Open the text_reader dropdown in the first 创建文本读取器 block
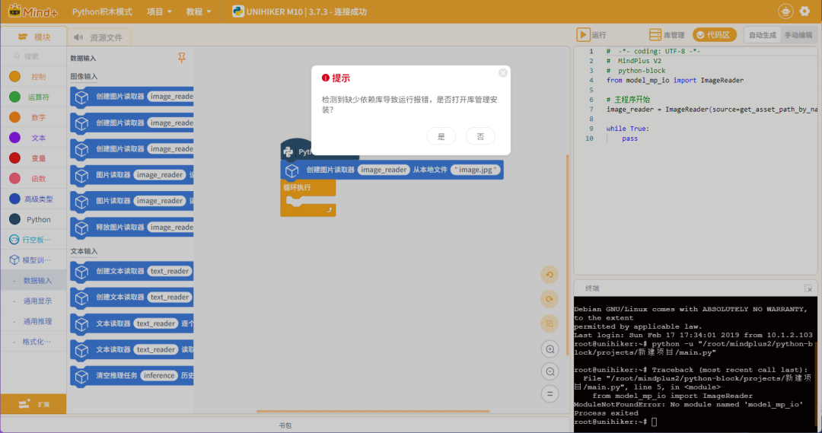The image size is (822, 433). click(169, 271)
